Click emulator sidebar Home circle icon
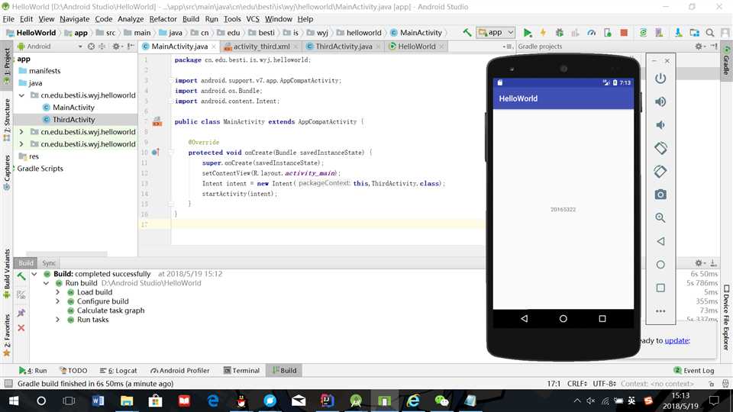Viewport: 733px width, 412px height. pos(660,265)
